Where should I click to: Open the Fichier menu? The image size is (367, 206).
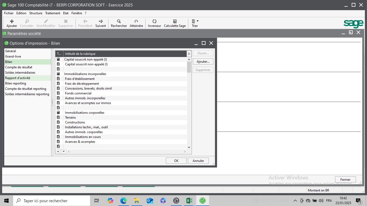tap(9, 13)
